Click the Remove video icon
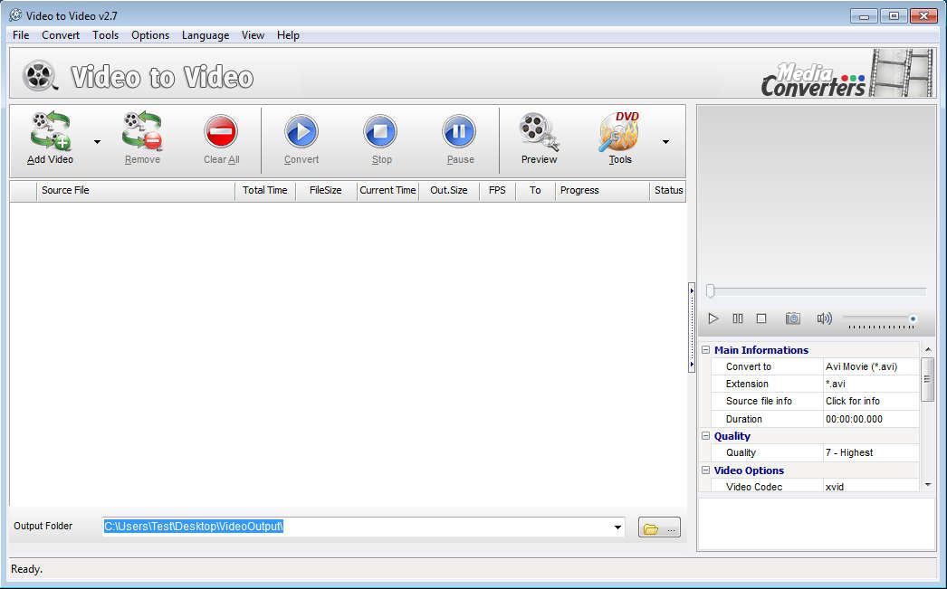Image resolution: width=947 pixels, height=589 pixels. pyautogui.click(x=142, y=133)
